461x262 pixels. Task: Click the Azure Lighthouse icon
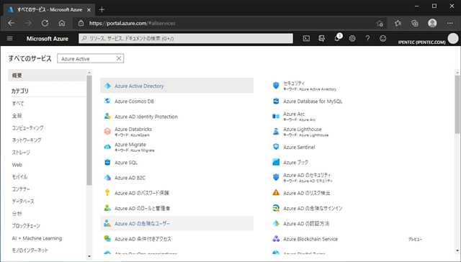[x=276, y=131]
